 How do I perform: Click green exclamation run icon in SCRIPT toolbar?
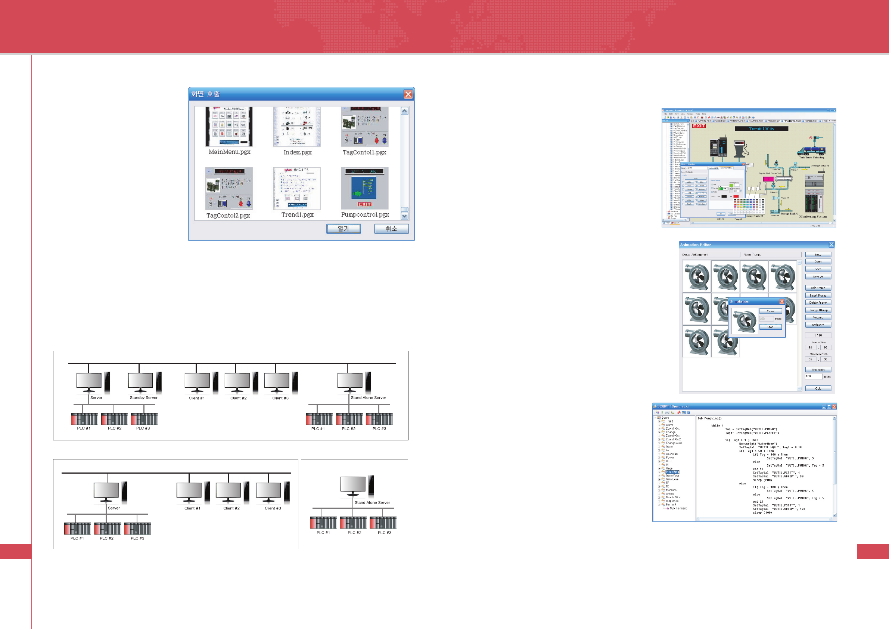click(x=662, y=412)
